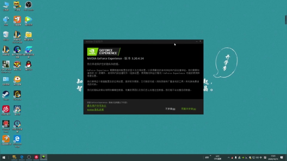
Task: Select the NetEase Cloud Music desktop icon
Action: pyautogui.click(x=6, y=110)
